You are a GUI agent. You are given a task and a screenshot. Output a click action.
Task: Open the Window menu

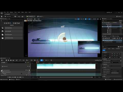pyautogui.click(x=12, y=12)
